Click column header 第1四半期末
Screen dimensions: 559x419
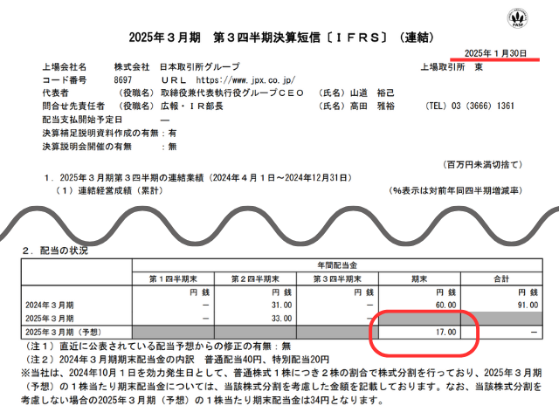[x=173, y=279]
